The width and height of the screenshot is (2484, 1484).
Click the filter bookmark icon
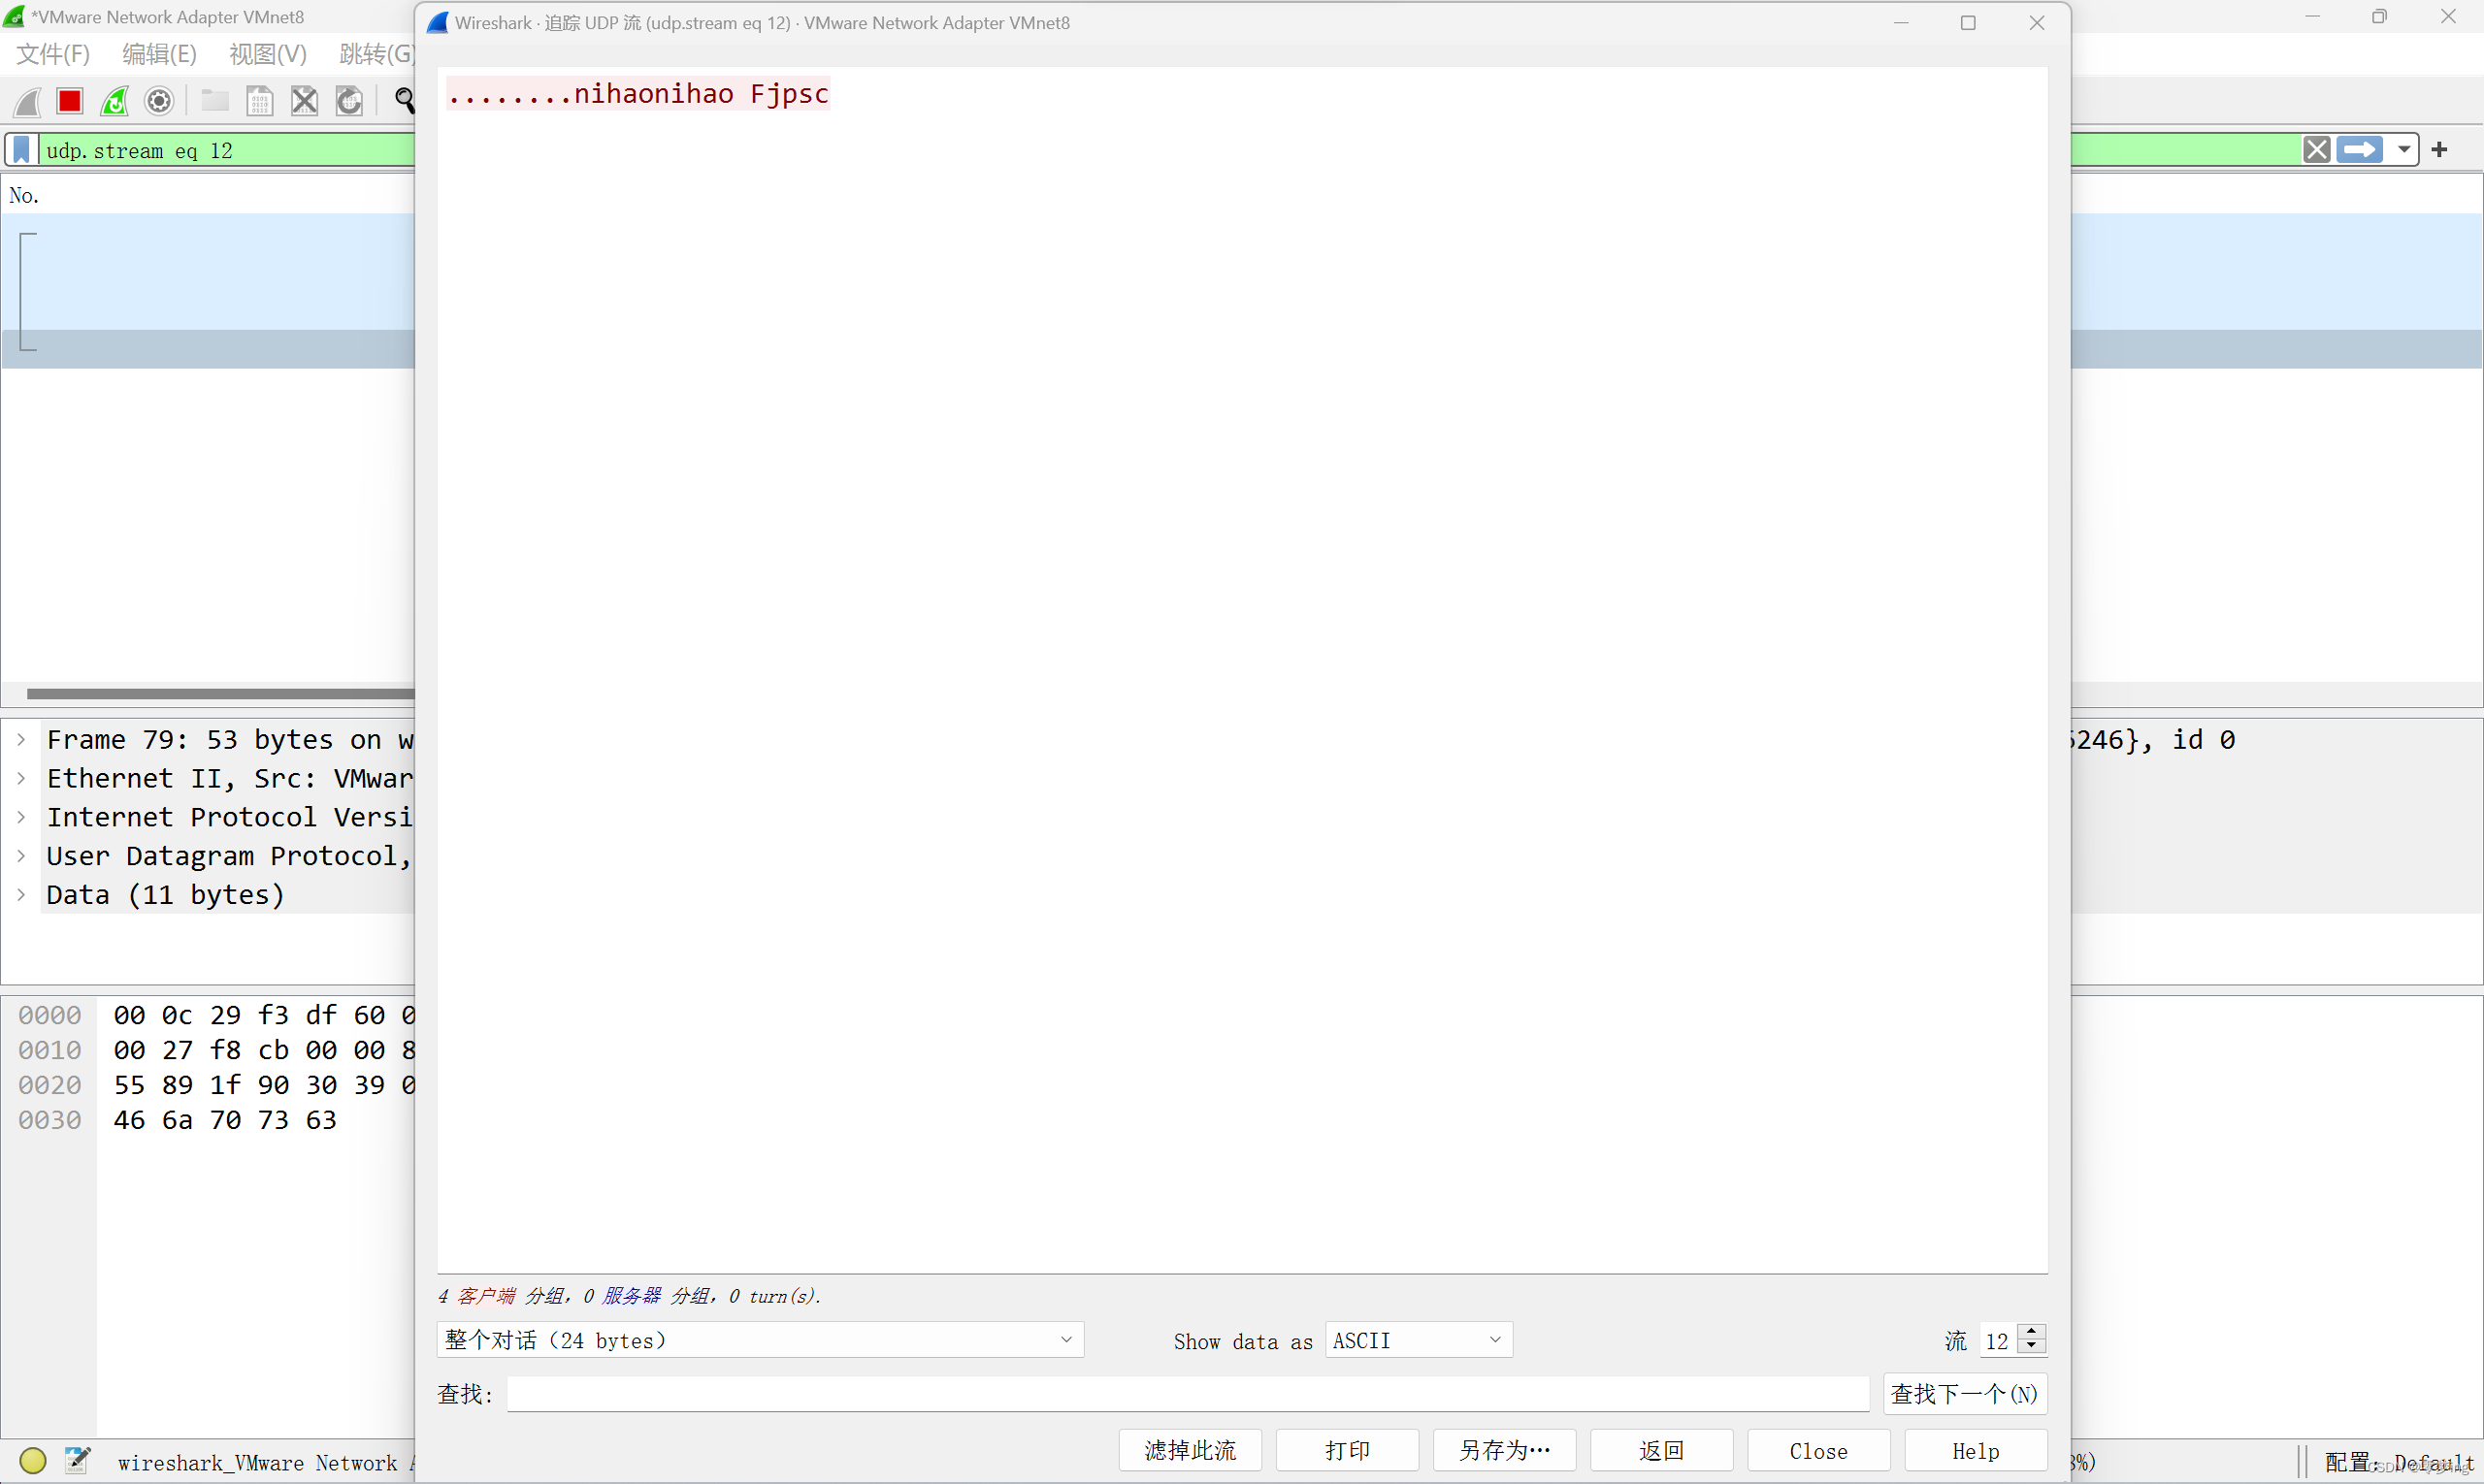[x=21, y=150]
